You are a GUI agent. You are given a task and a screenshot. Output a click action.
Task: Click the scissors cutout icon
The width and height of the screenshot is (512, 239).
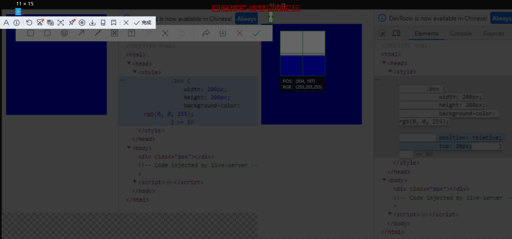click(x=40, y=22)
